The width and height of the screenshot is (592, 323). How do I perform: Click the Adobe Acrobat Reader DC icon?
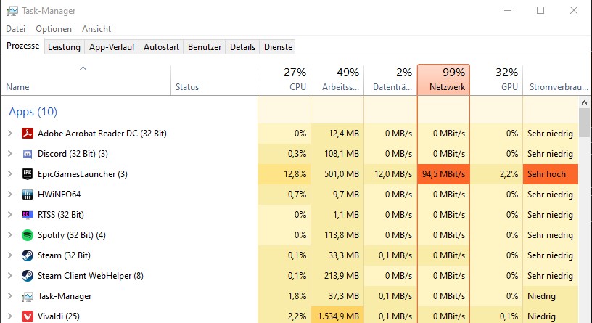tap(27, 134)
